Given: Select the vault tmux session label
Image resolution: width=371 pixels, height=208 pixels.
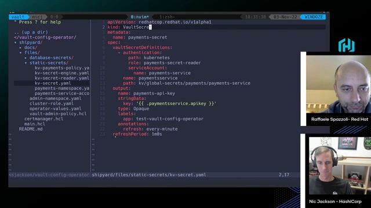Looking at the screenshot, I should click(18, 17).
